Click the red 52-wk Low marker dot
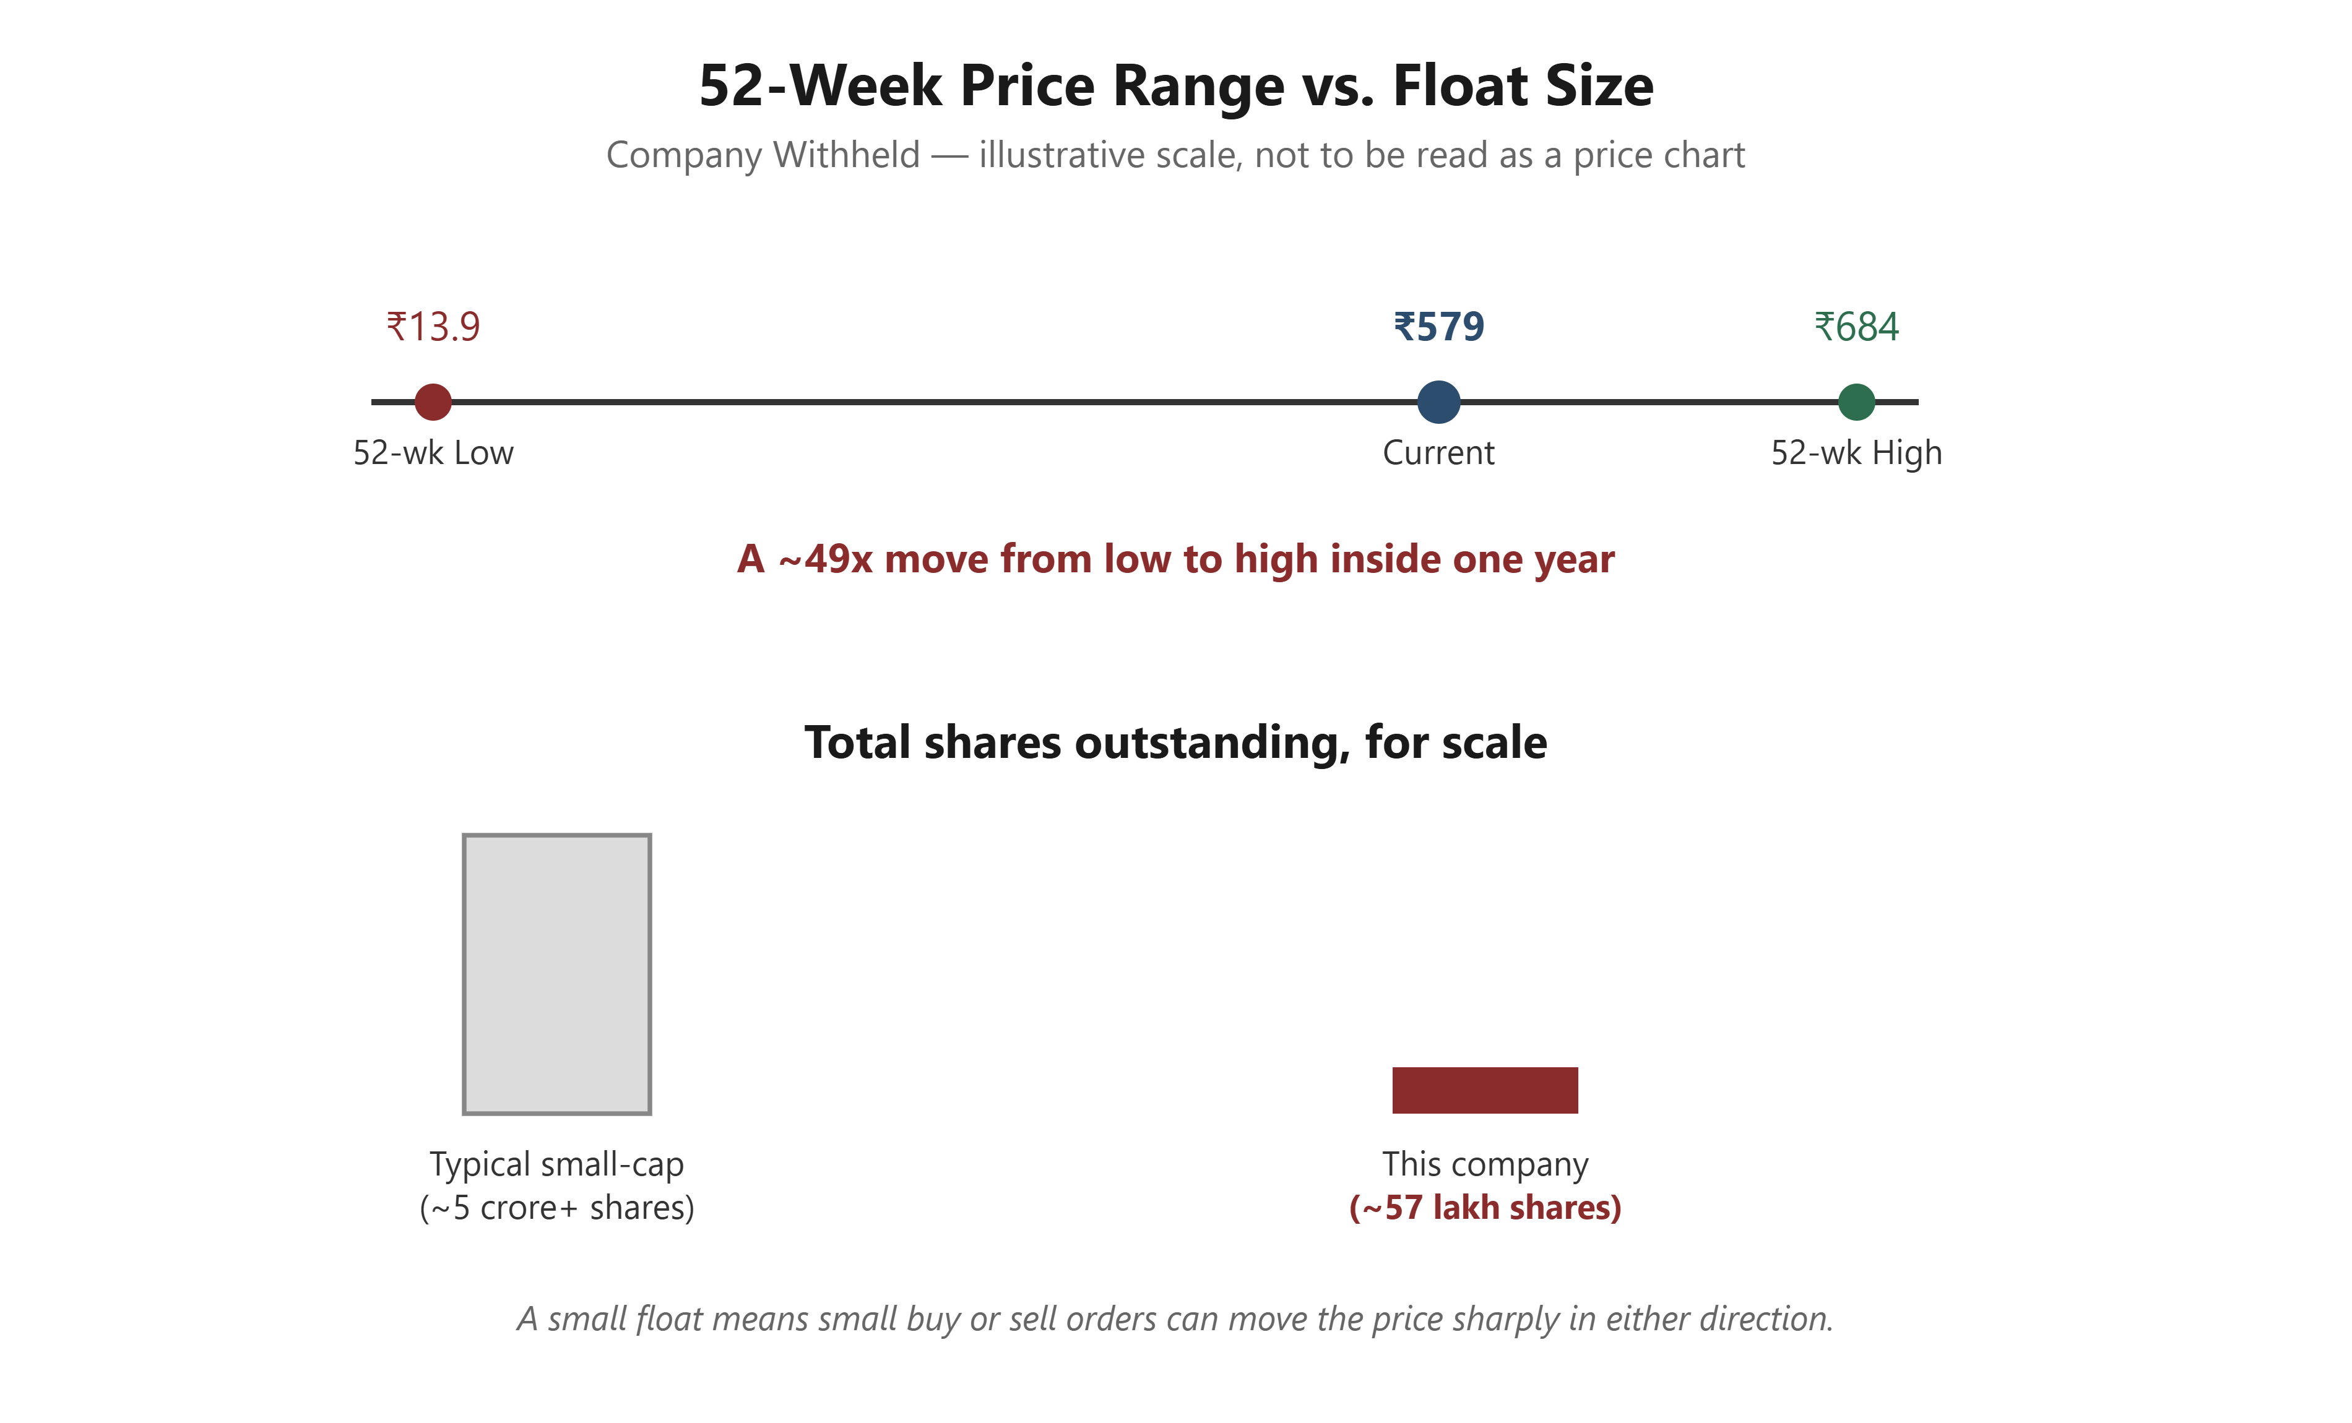Screen dimensions: 2352x1423 pyautogui.click(x=433, y=402)
